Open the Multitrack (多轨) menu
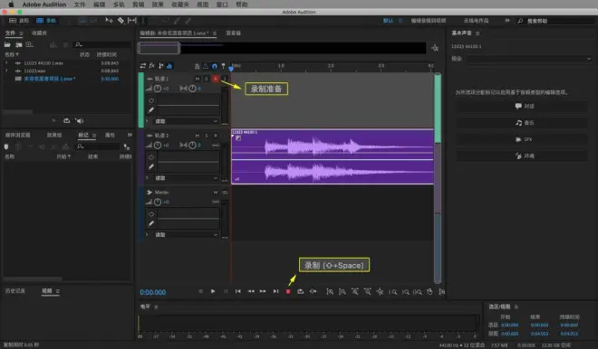 pyautogui.click(x=119, y=5)
